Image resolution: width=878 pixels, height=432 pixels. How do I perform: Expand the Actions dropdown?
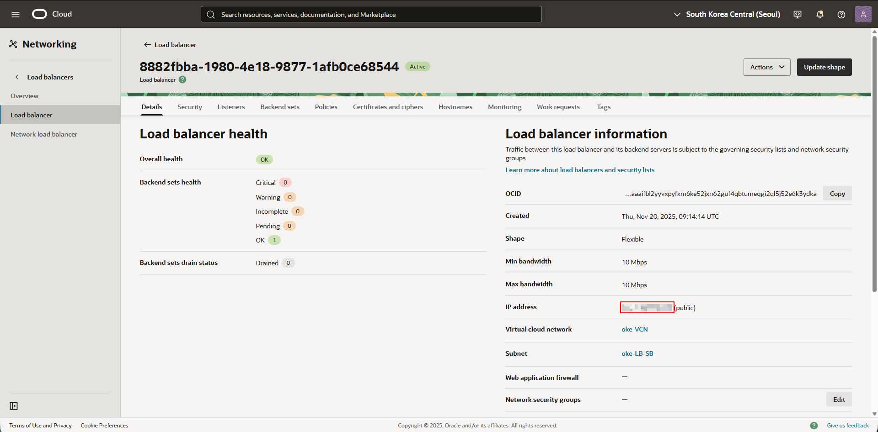766,67
